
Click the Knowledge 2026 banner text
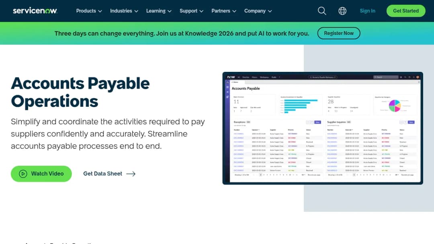(x=182, y=33)
